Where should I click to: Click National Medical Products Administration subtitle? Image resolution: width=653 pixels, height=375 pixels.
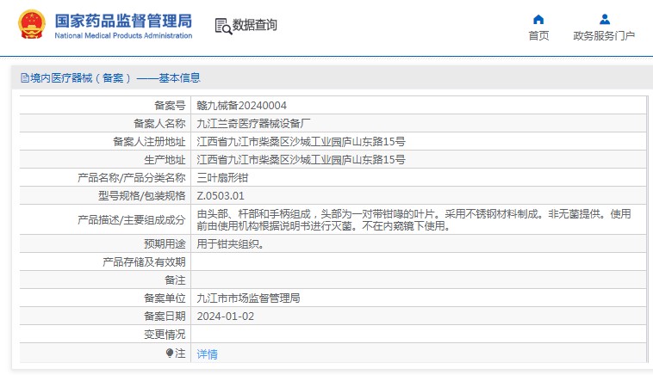(123, 36)
